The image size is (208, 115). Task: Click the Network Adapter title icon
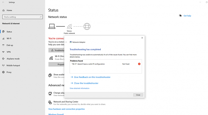[71, 42]
